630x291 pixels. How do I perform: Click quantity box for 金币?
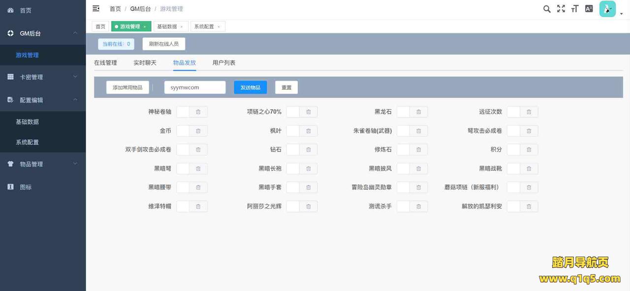(183, 131)
